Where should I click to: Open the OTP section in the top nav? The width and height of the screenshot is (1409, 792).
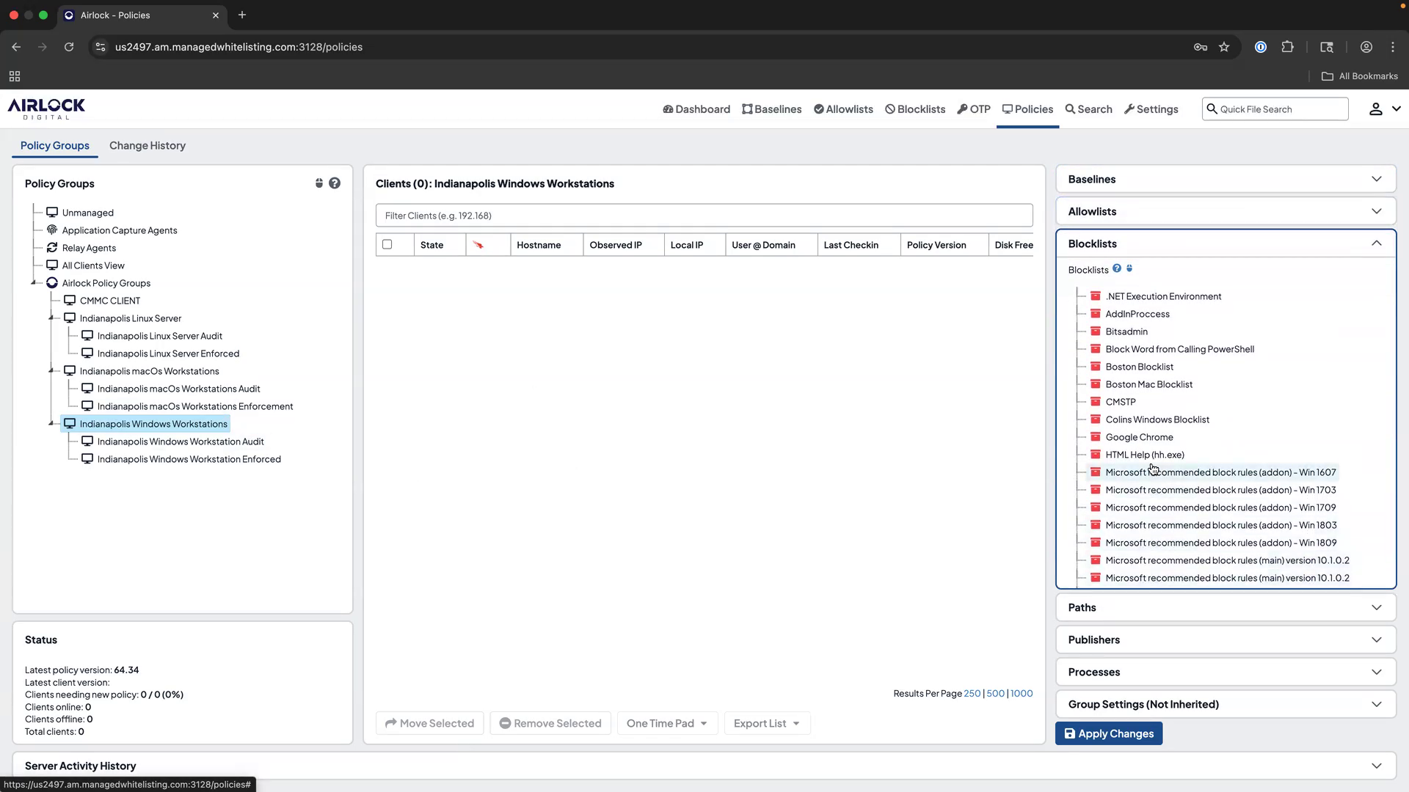(974, 109)
